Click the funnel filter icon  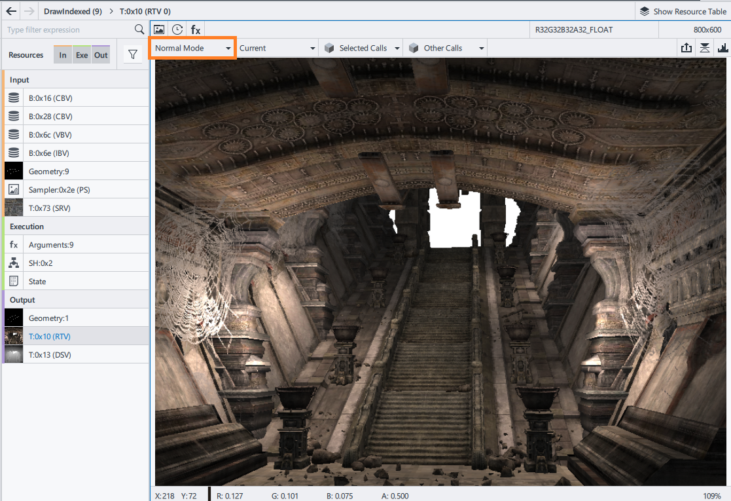[x=132, y=55]
